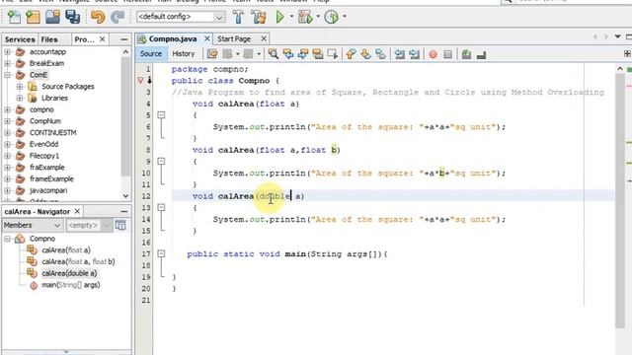
Task: Switch to the Services tab
Action: pyautogui.click(x=20, y=39)
